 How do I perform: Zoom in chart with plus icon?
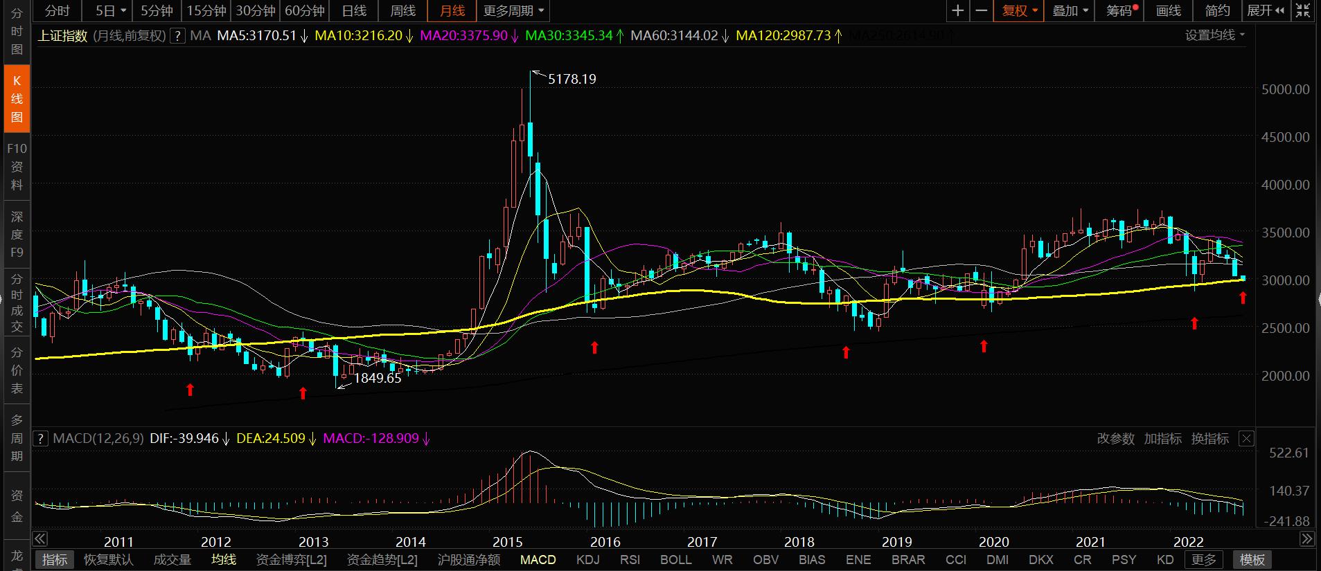point(957,10)
